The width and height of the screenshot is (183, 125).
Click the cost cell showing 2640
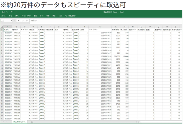pos(125,65)
